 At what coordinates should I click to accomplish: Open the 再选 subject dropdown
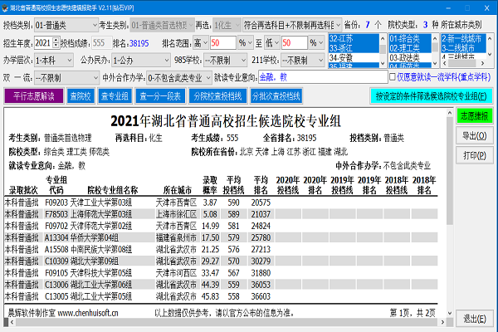coord(227,25)
